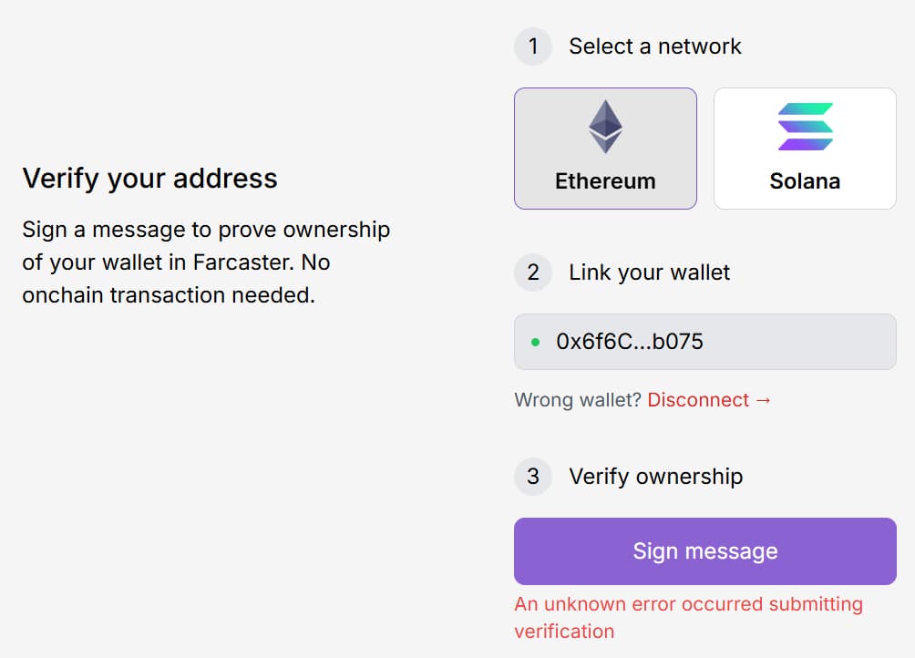Click the "Verify your address" heading
Screen dimensions: 915x658
click(149, 178)
